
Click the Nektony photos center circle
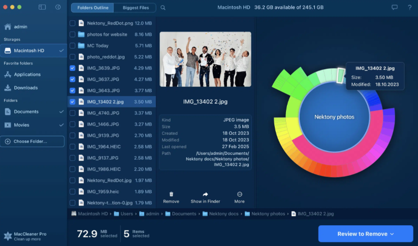click(334, 117)
